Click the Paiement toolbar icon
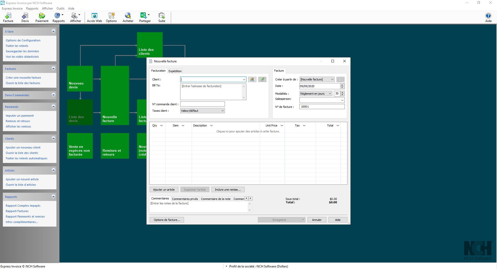Viewport: 497px width, 269px height. click(x=42, y=18)
